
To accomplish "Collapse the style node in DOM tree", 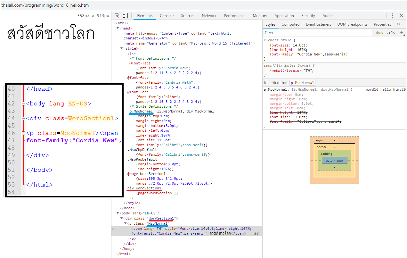I will [121, 48].
